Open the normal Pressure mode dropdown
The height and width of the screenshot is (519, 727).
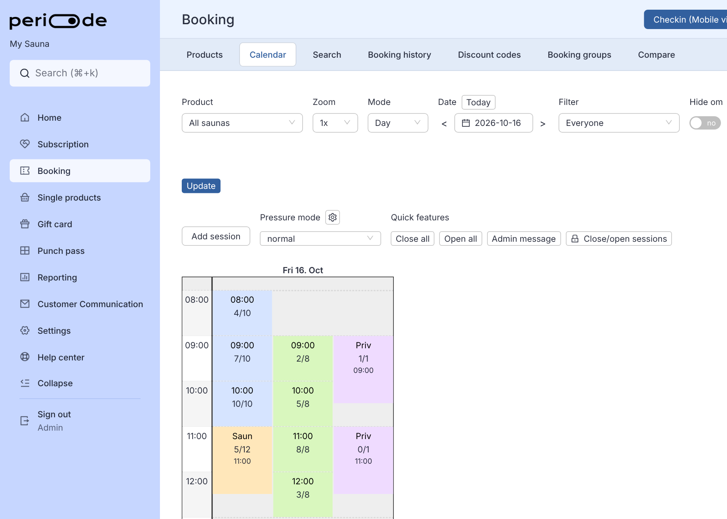click(320, 239)
